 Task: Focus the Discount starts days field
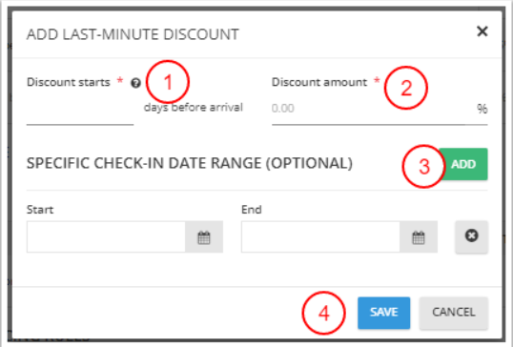80,112
